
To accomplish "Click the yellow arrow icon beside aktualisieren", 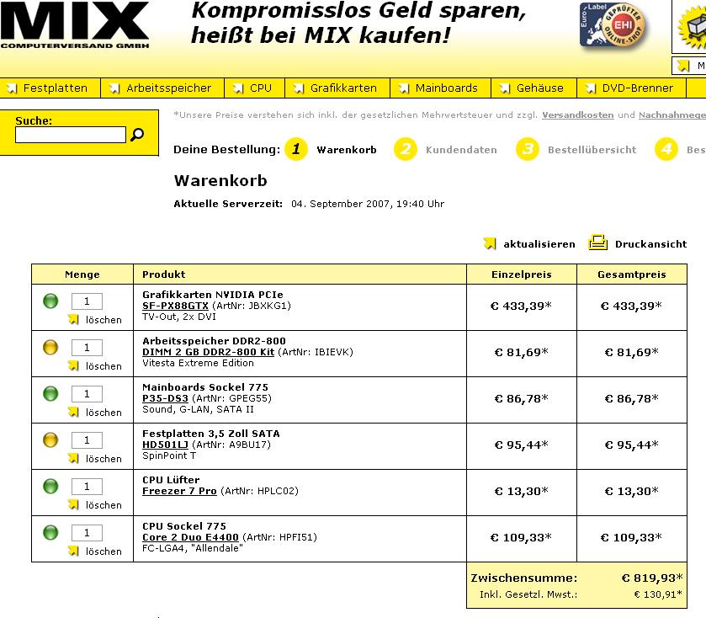I will (x=490, y=243).
